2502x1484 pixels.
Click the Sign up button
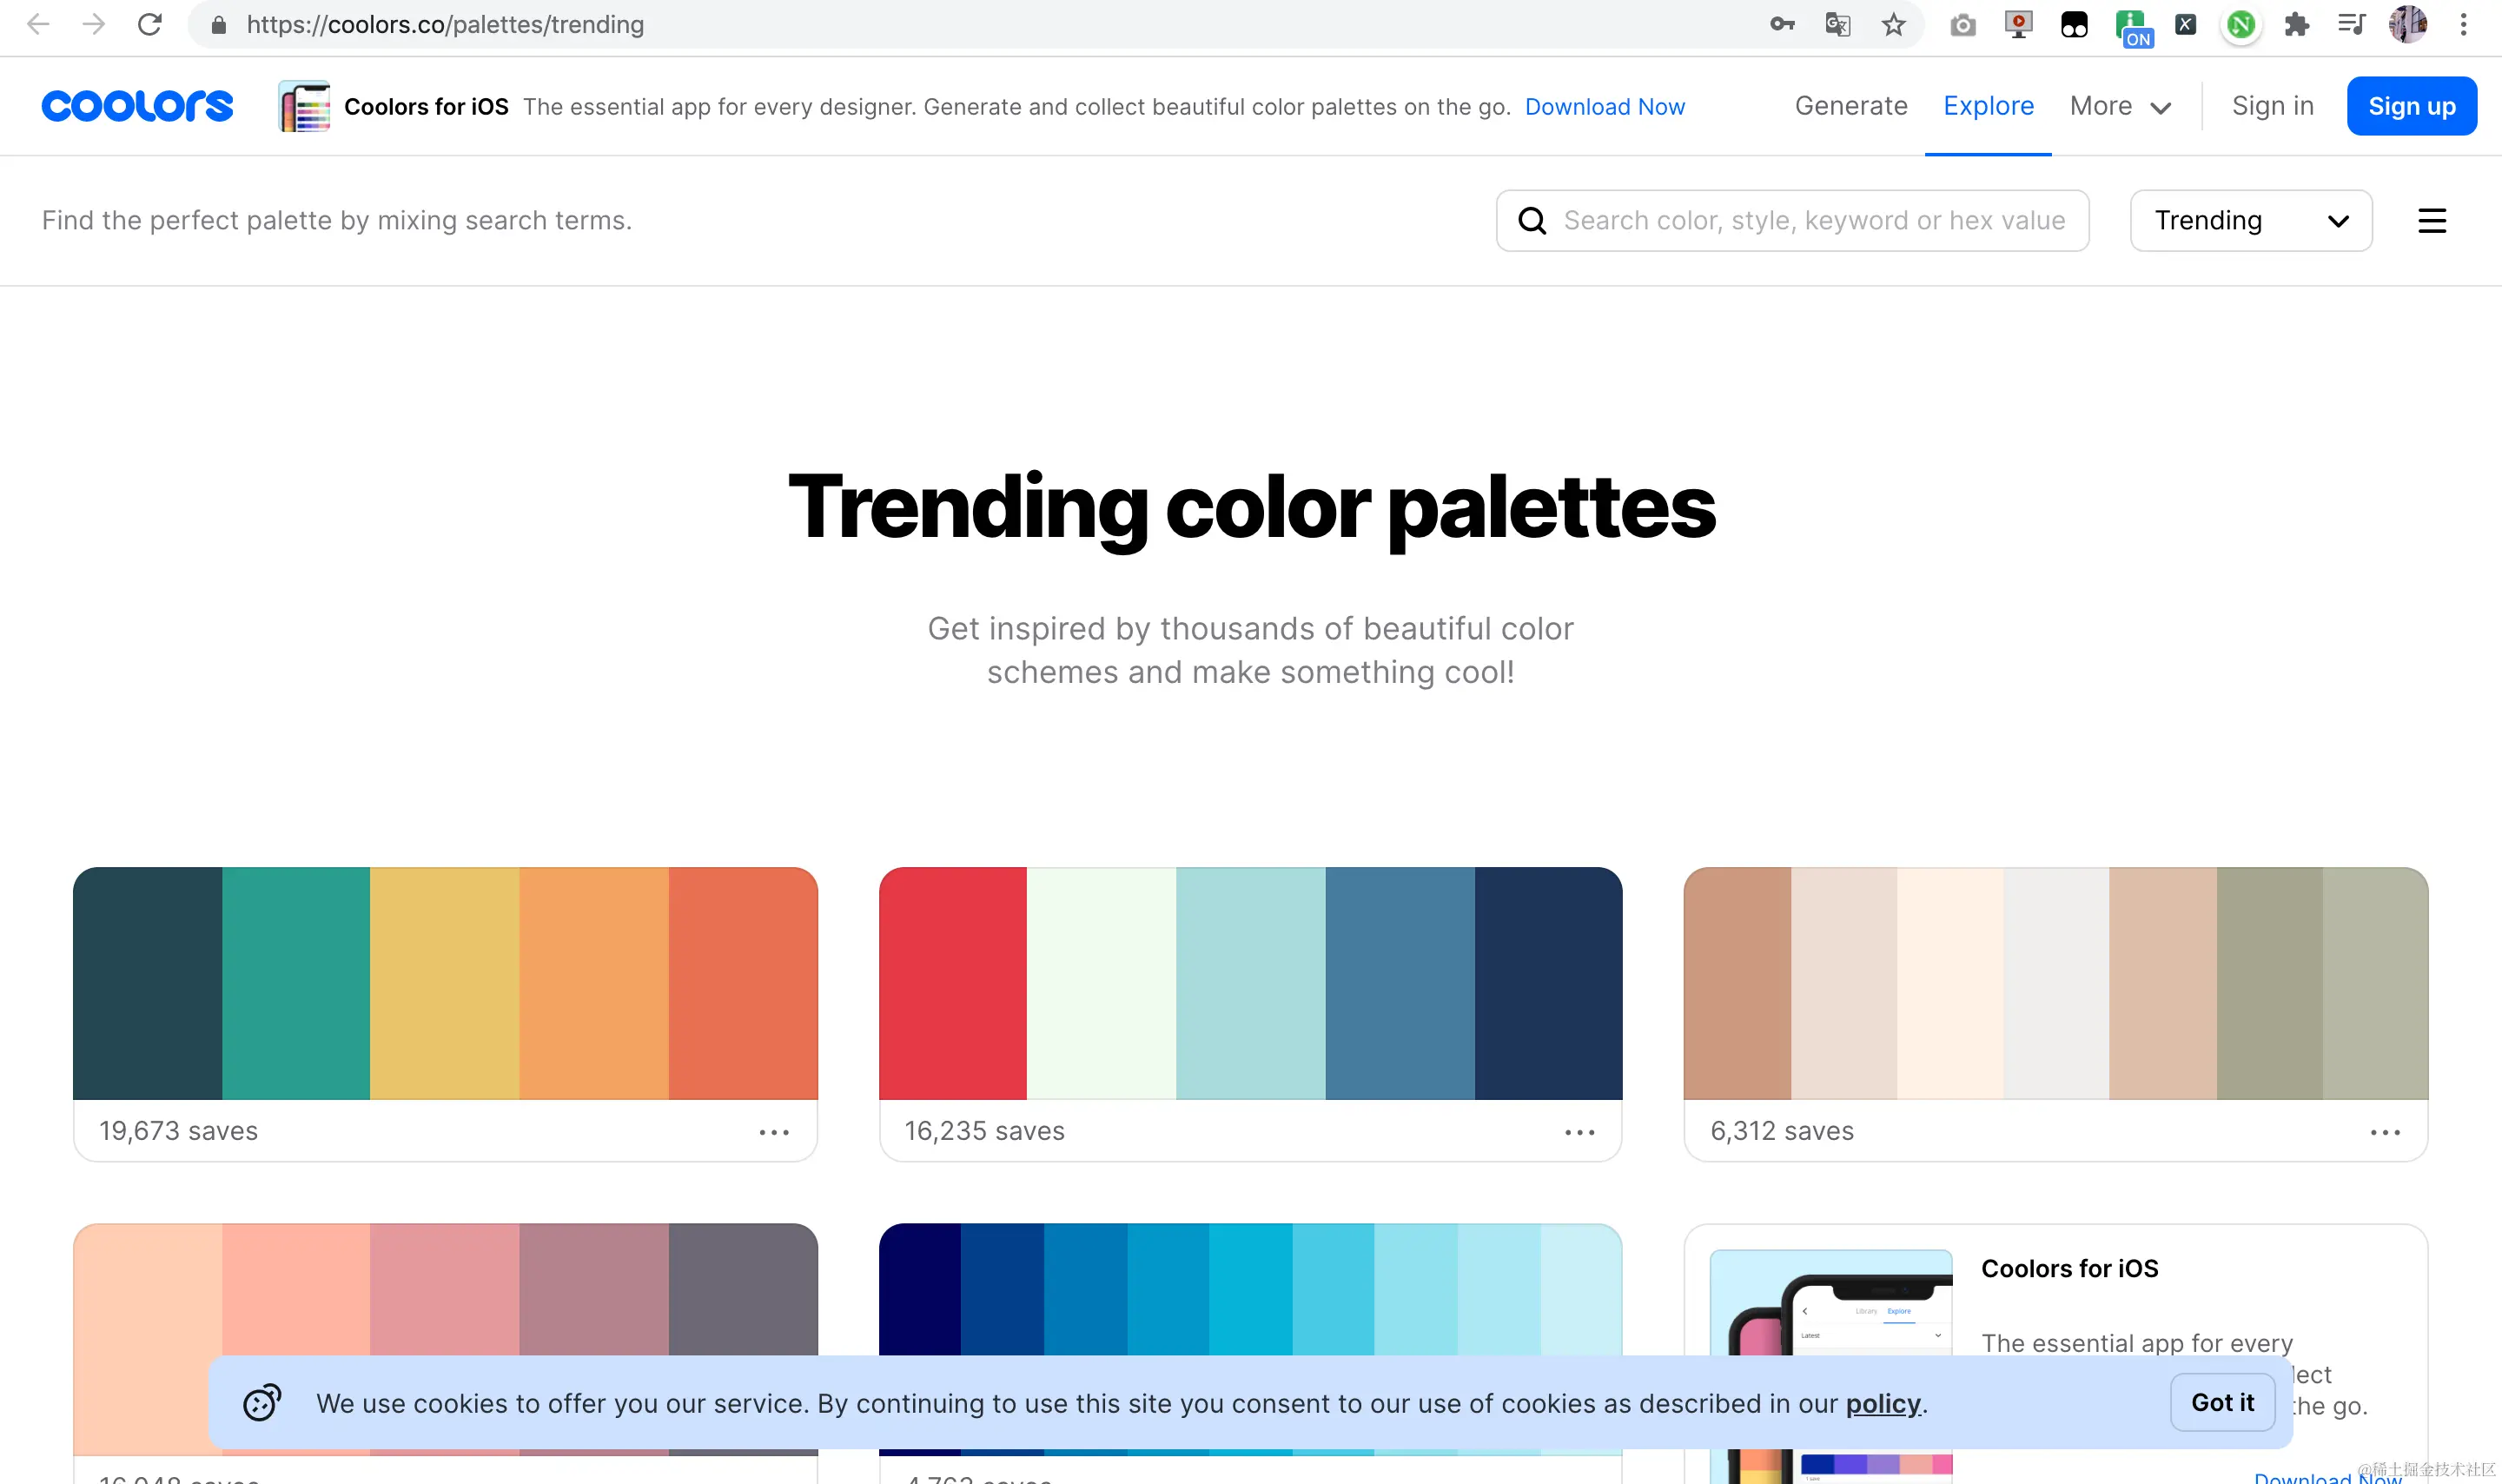(2410, 106)
